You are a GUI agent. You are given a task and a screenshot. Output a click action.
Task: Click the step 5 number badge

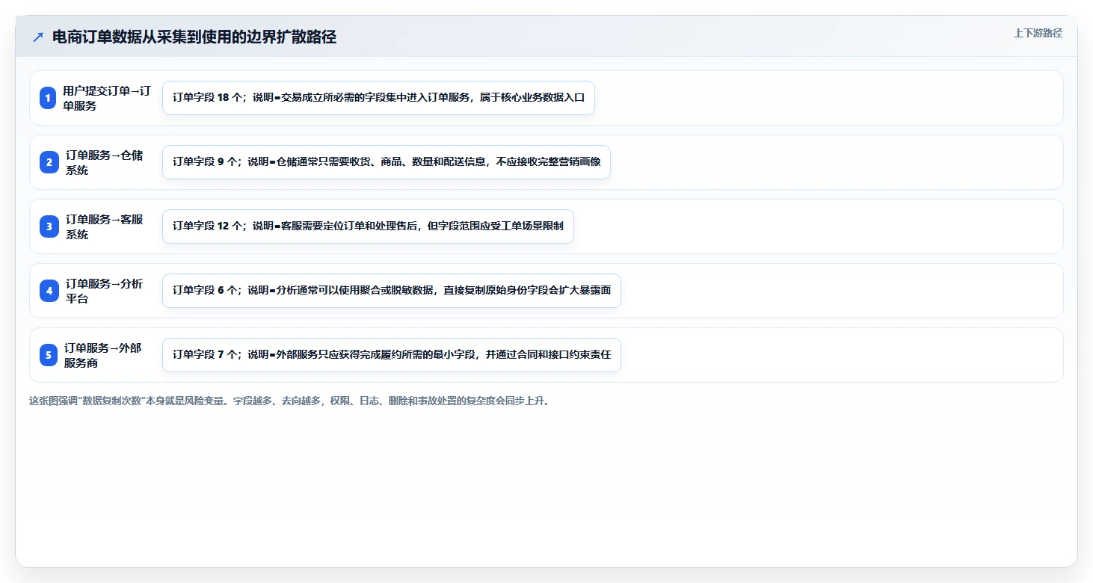coord(48,355)
